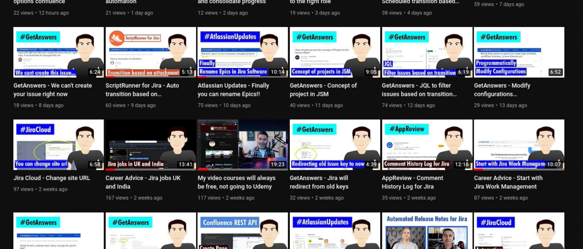Open 'Atlassian Updates - Finally you can rename Epics' title

(x=233, y=90)
